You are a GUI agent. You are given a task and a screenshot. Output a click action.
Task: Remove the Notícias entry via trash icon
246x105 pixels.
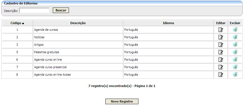point(235,37)
